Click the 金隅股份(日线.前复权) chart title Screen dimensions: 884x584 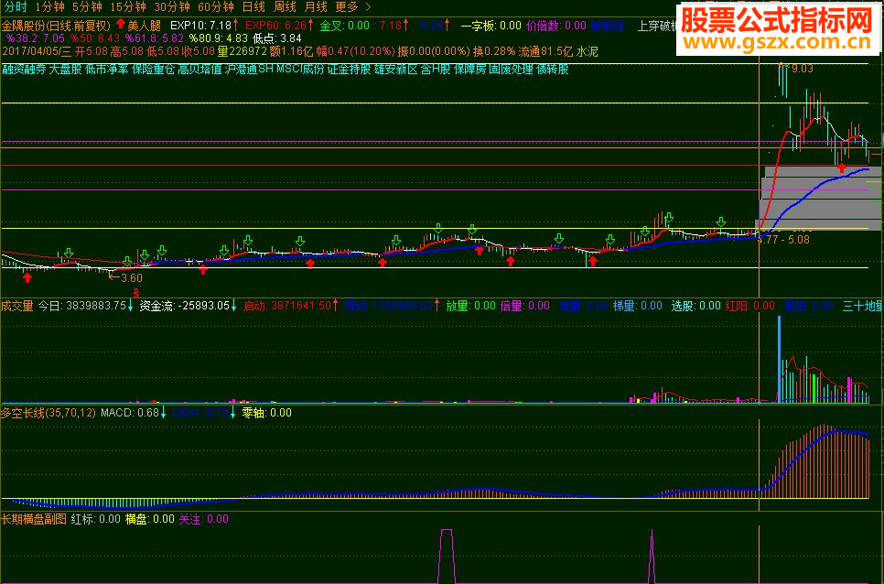coord(56,26)
